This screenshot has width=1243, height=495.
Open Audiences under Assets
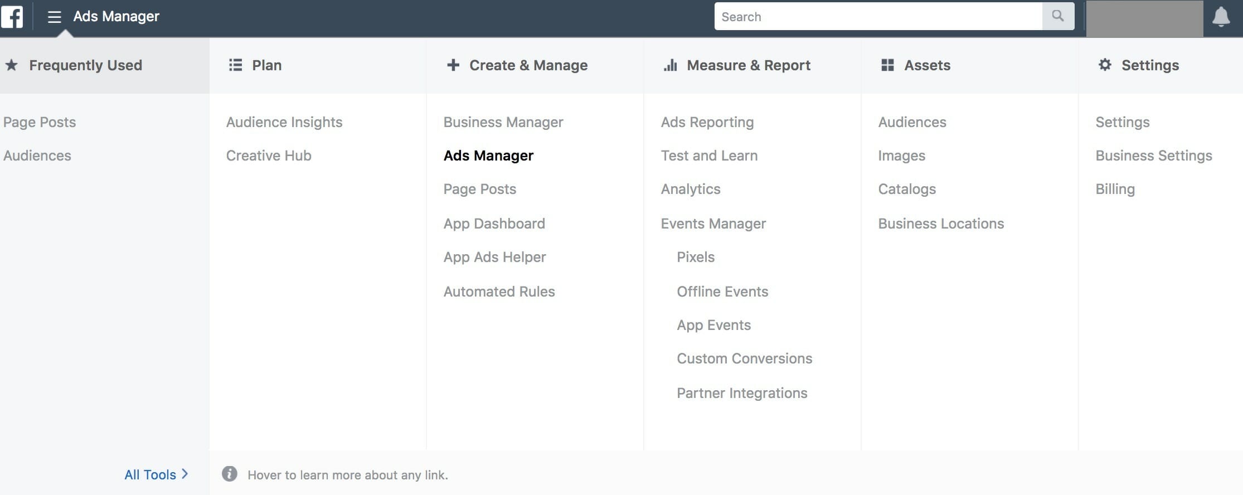912,122
